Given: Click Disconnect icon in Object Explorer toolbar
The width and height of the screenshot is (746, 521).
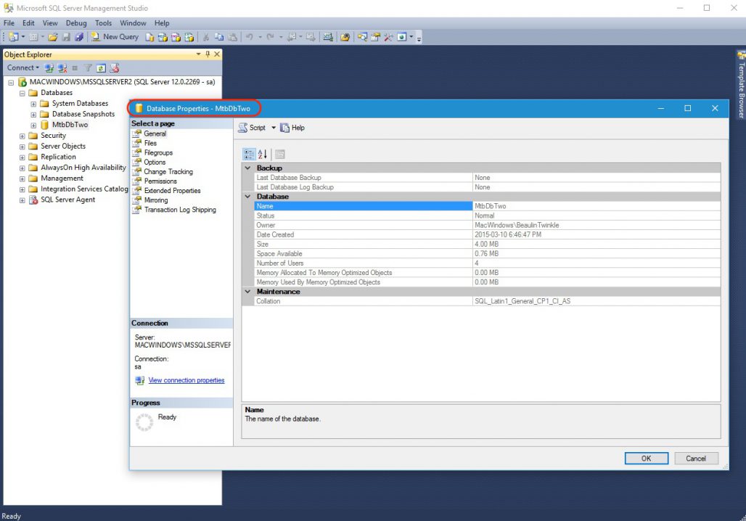Looking at the screenshot, I should point(62,68).
